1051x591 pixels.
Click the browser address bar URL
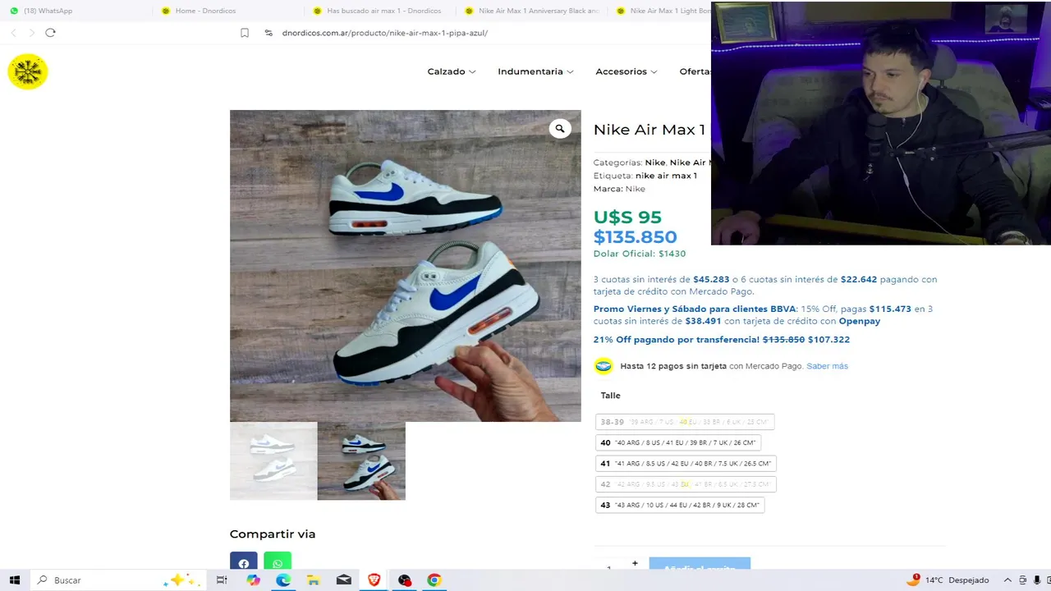385,33
